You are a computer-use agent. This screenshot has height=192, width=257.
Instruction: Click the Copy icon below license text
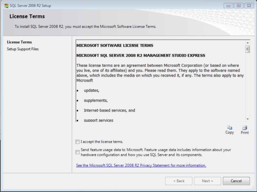[229, 128]
